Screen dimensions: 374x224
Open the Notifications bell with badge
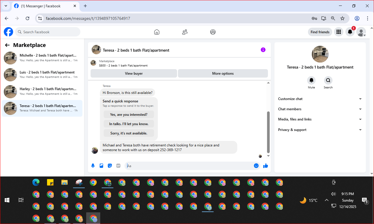pyautogui.click(x=350, y=32)
